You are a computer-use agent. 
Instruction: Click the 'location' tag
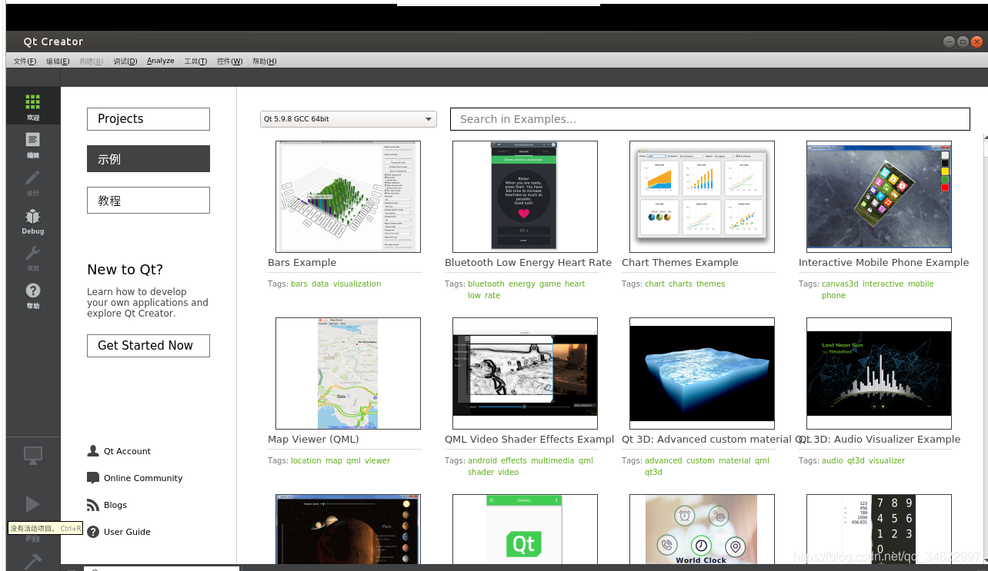[x=306, y=461]
